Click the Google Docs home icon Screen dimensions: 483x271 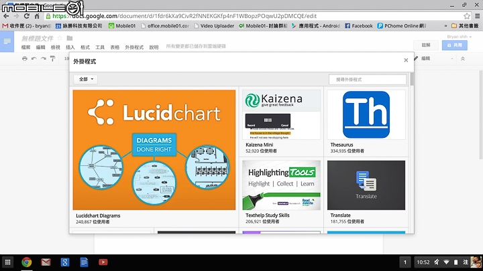coord(7,41)
